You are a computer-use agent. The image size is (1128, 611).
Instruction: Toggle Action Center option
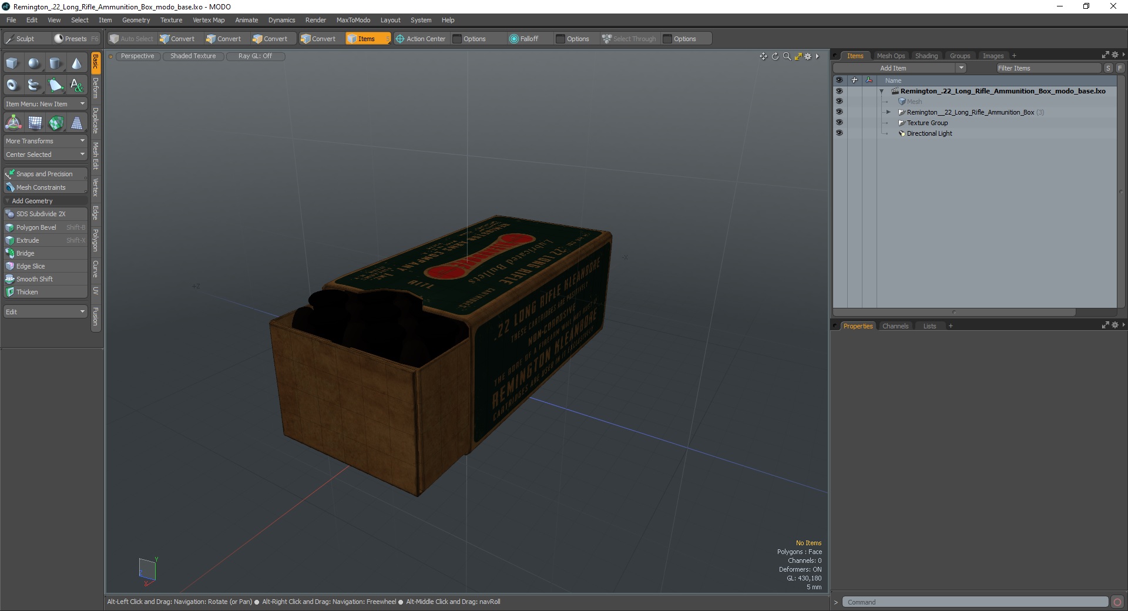click(x=421, y=39)
